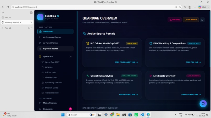Expand the vertical tabs chevron at top-left
The height and width of the screenshot is (118, 211).
(x=3, y=13)
